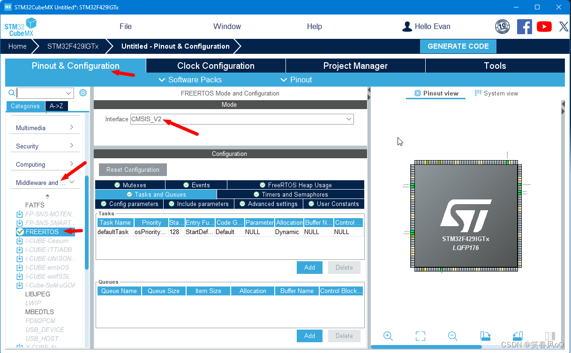Viewport: 571px width, 353px height.
Task: Open the Help menu
Action: (x=315, y=27)
